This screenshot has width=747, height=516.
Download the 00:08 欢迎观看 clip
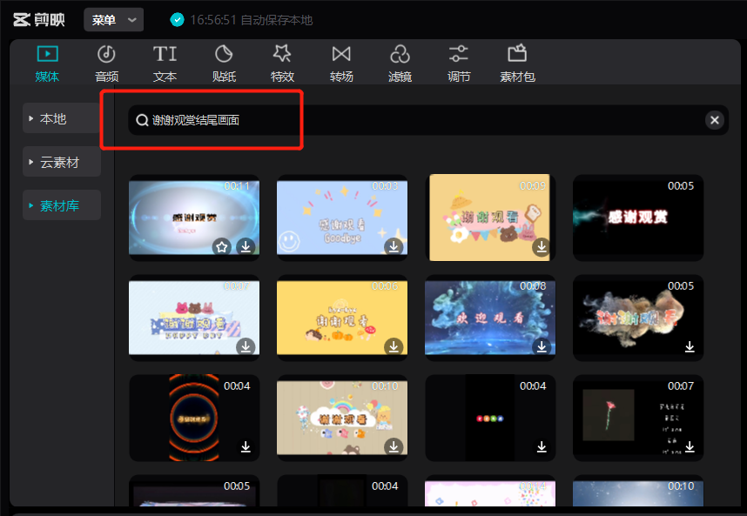(x=542, y=346)
